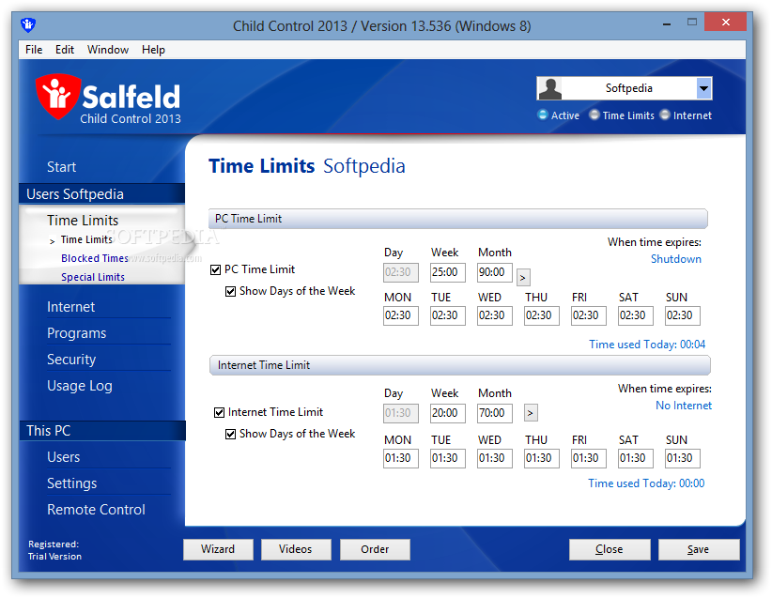Click the Internet MON time field
772x598 pixels.
click(x=401, y=458)
